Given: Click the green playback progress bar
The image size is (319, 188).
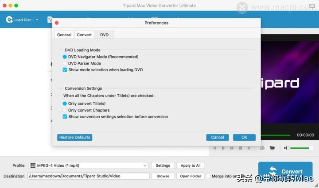Looking at the screenshot, I should (276, 135).
